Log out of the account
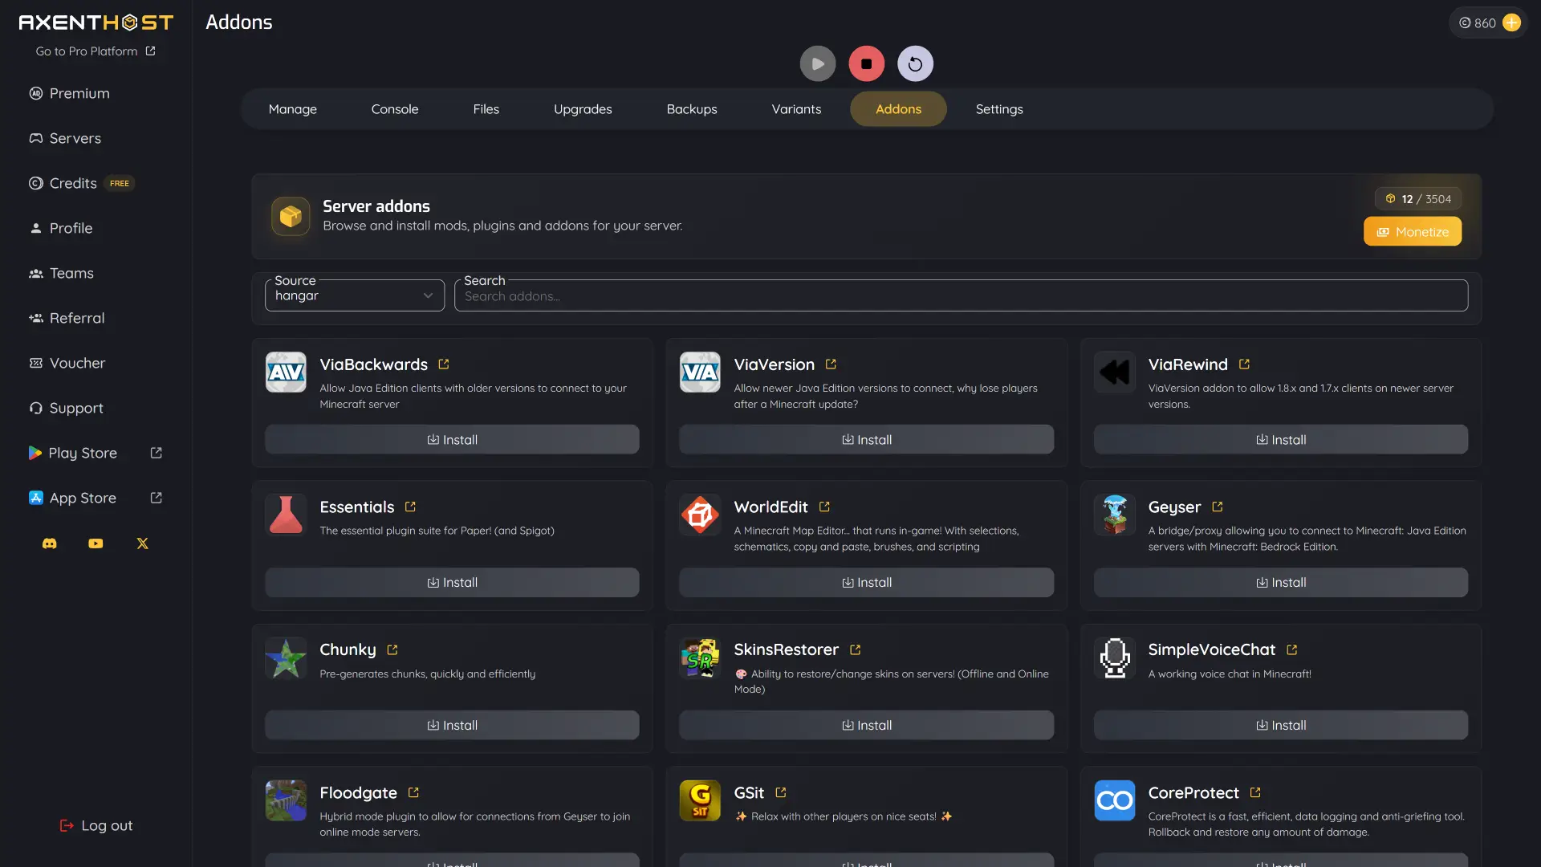This screenshot has width=1541, height=867. click(x=96, y=826)
